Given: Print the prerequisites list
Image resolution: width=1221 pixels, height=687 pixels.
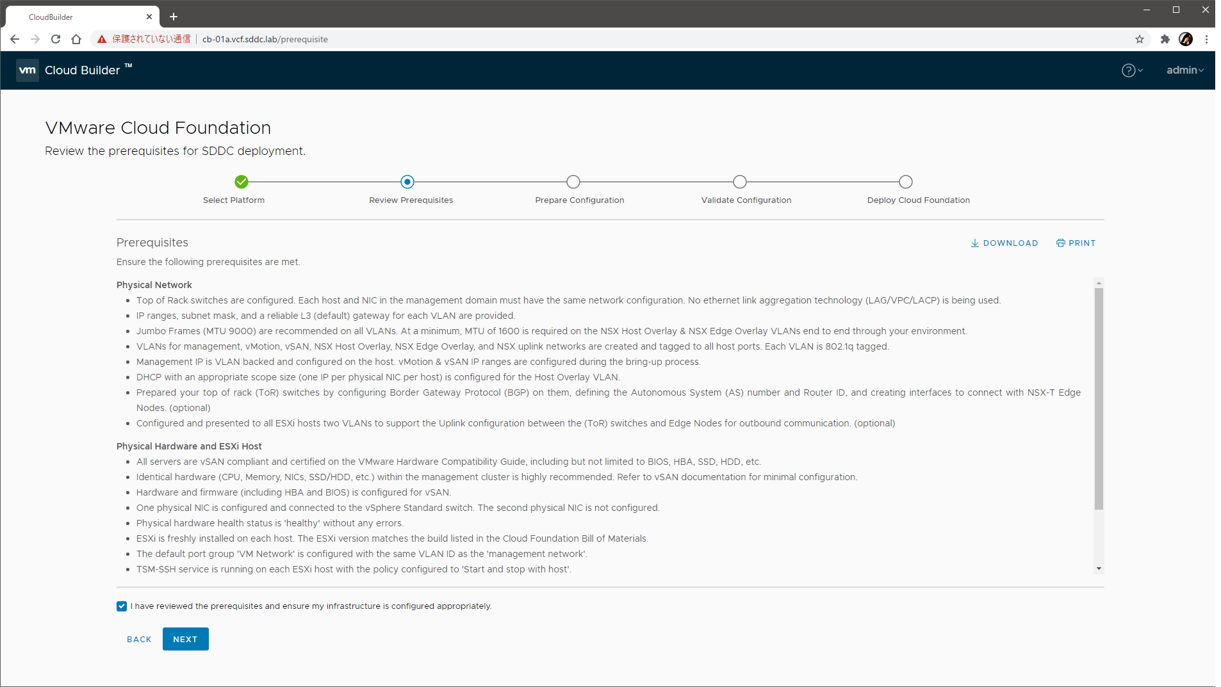Looking at the screenshot, I should [x=1076, y=243].
